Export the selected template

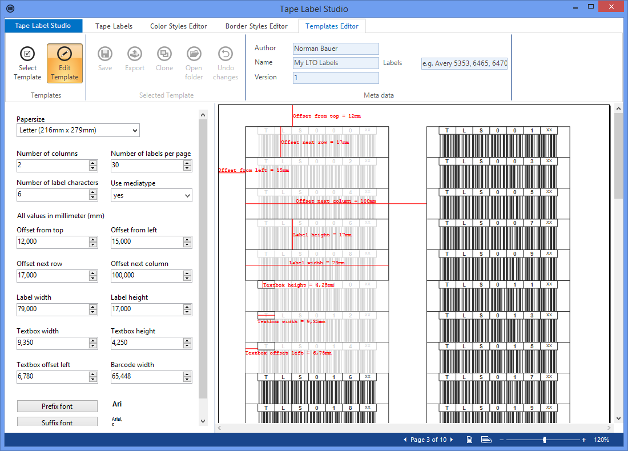pyautogui.click(x=135, y=58)
